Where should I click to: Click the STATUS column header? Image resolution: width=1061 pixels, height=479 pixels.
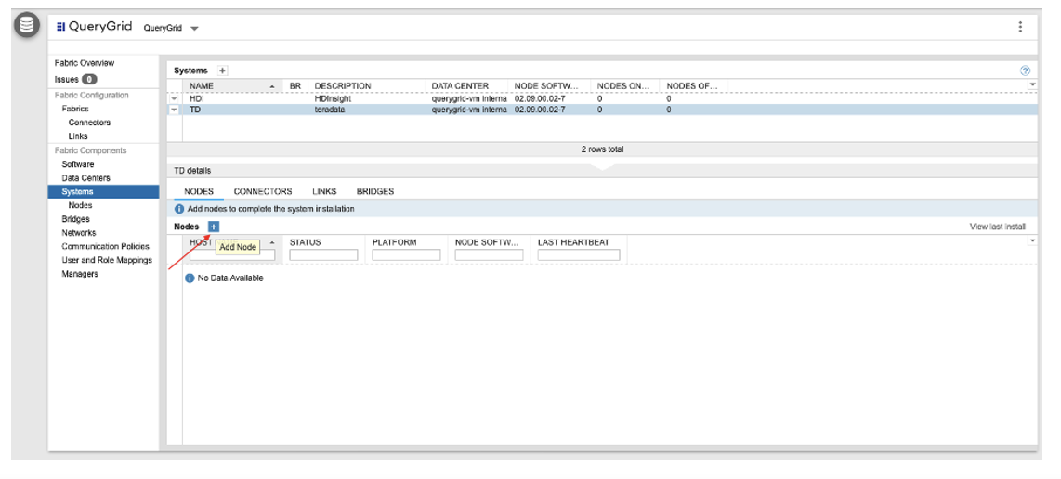305,242
